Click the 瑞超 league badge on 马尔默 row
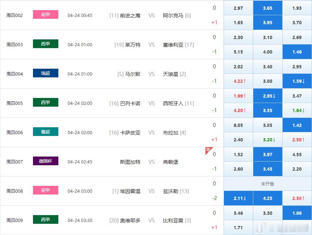Screen dimensions: 312x235 pos(45,73)
